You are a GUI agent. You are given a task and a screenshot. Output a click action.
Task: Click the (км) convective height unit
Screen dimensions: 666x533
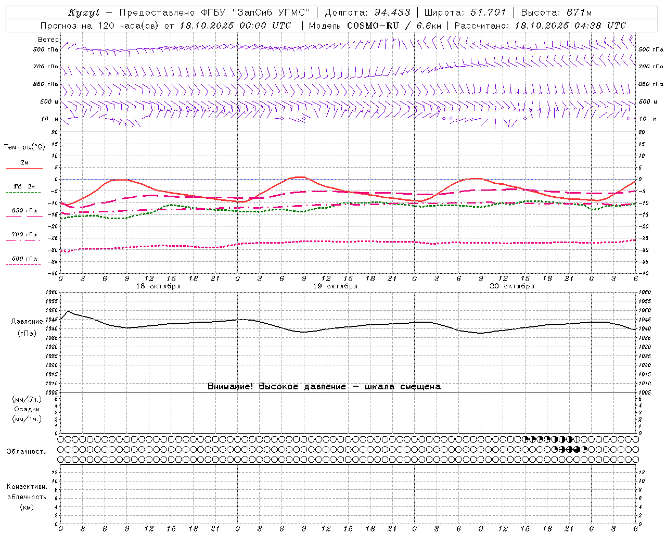[27, 507]
